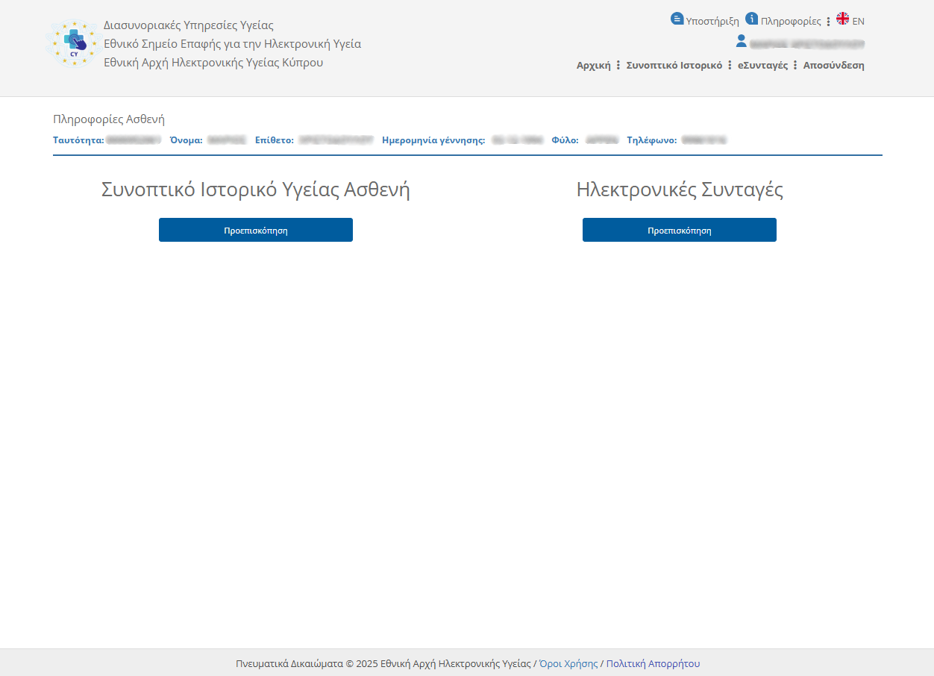The width and height of the screenshot is (934, 676).
Task: Preview the Ηλεκτρονικές Συνταγές
Action: pyautogui.click(x=679, y=230)
